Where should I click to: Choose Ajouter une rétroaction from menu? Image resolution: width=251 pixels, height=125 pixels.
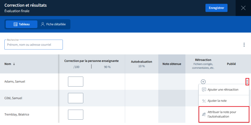click(224, 90)
